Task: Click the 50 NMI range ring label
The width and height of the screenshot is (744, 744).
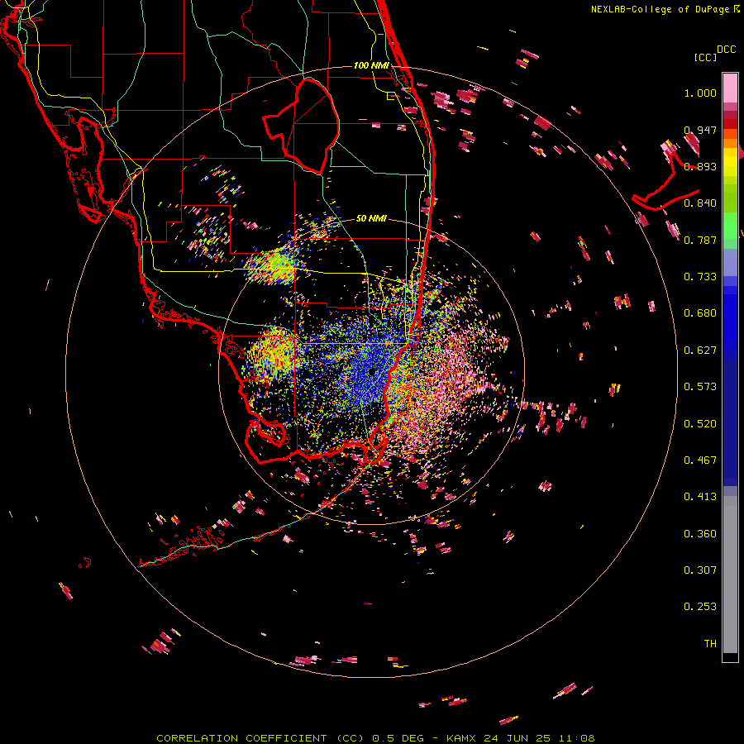Action: point(371,218)
